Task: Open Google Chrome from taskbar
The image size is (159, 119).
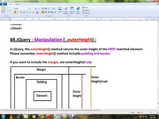Action: 42,117
